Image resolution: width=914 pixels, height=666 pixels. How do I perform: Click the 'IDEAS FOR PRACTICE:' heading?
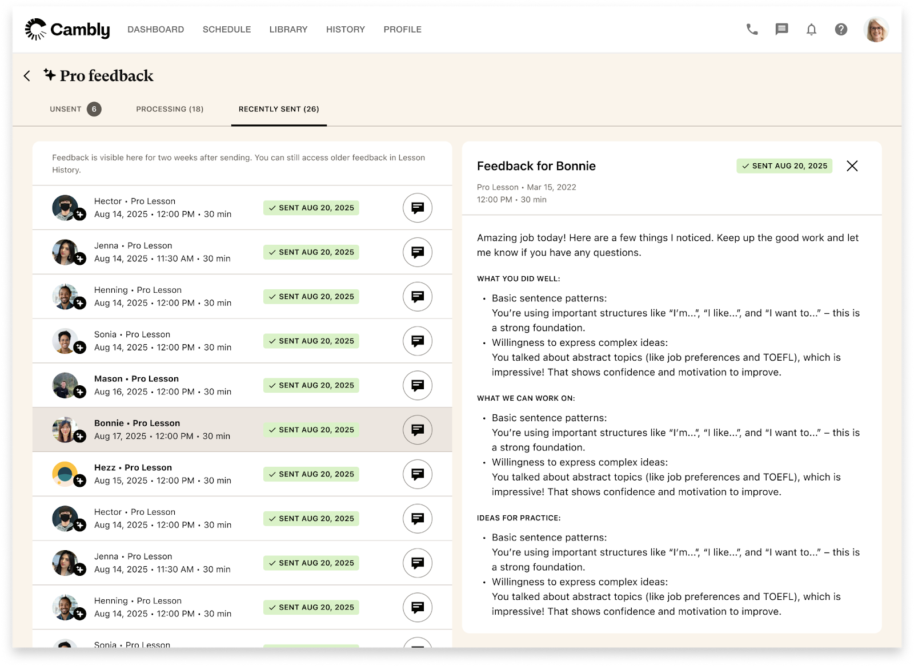[x=519, y=518]
